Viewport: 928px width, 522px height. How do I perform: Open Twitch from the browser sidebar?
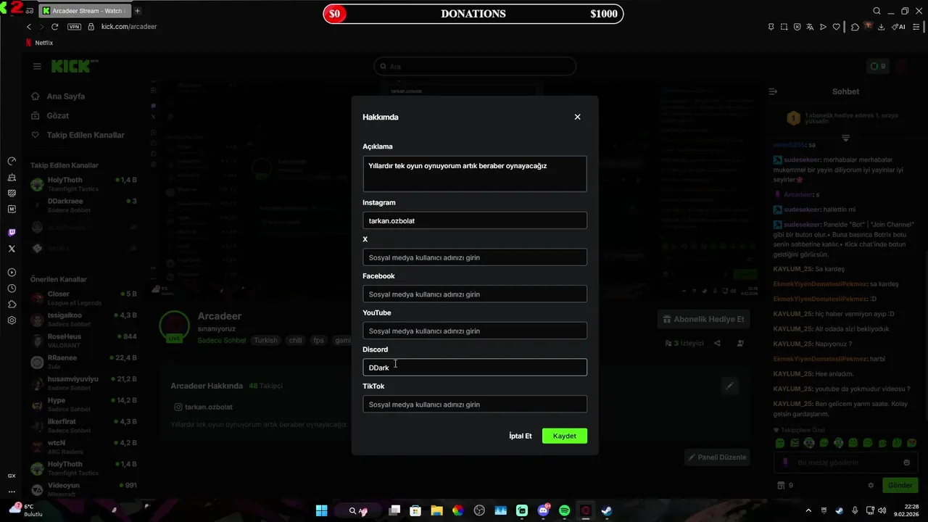click(x=12, y=233)
